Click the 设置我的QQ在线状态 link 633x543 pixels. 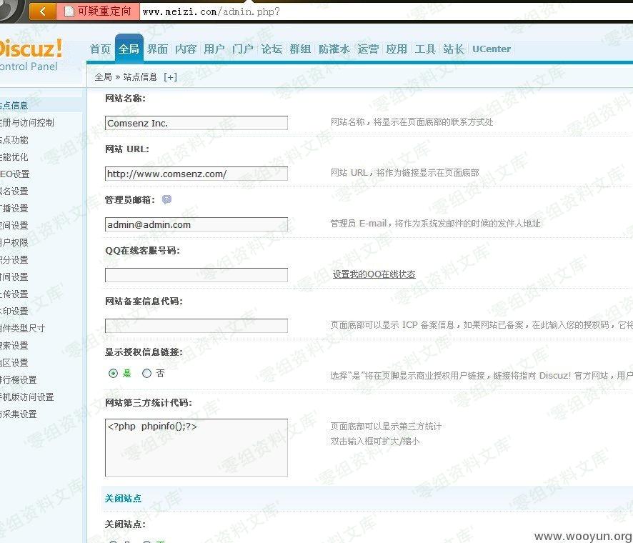[x=374, y=274]
